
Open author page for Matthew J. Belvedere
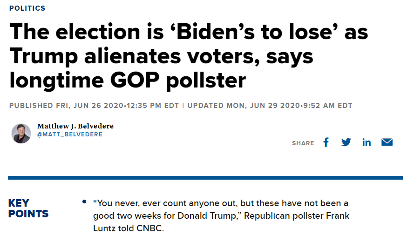coord(75,126)
